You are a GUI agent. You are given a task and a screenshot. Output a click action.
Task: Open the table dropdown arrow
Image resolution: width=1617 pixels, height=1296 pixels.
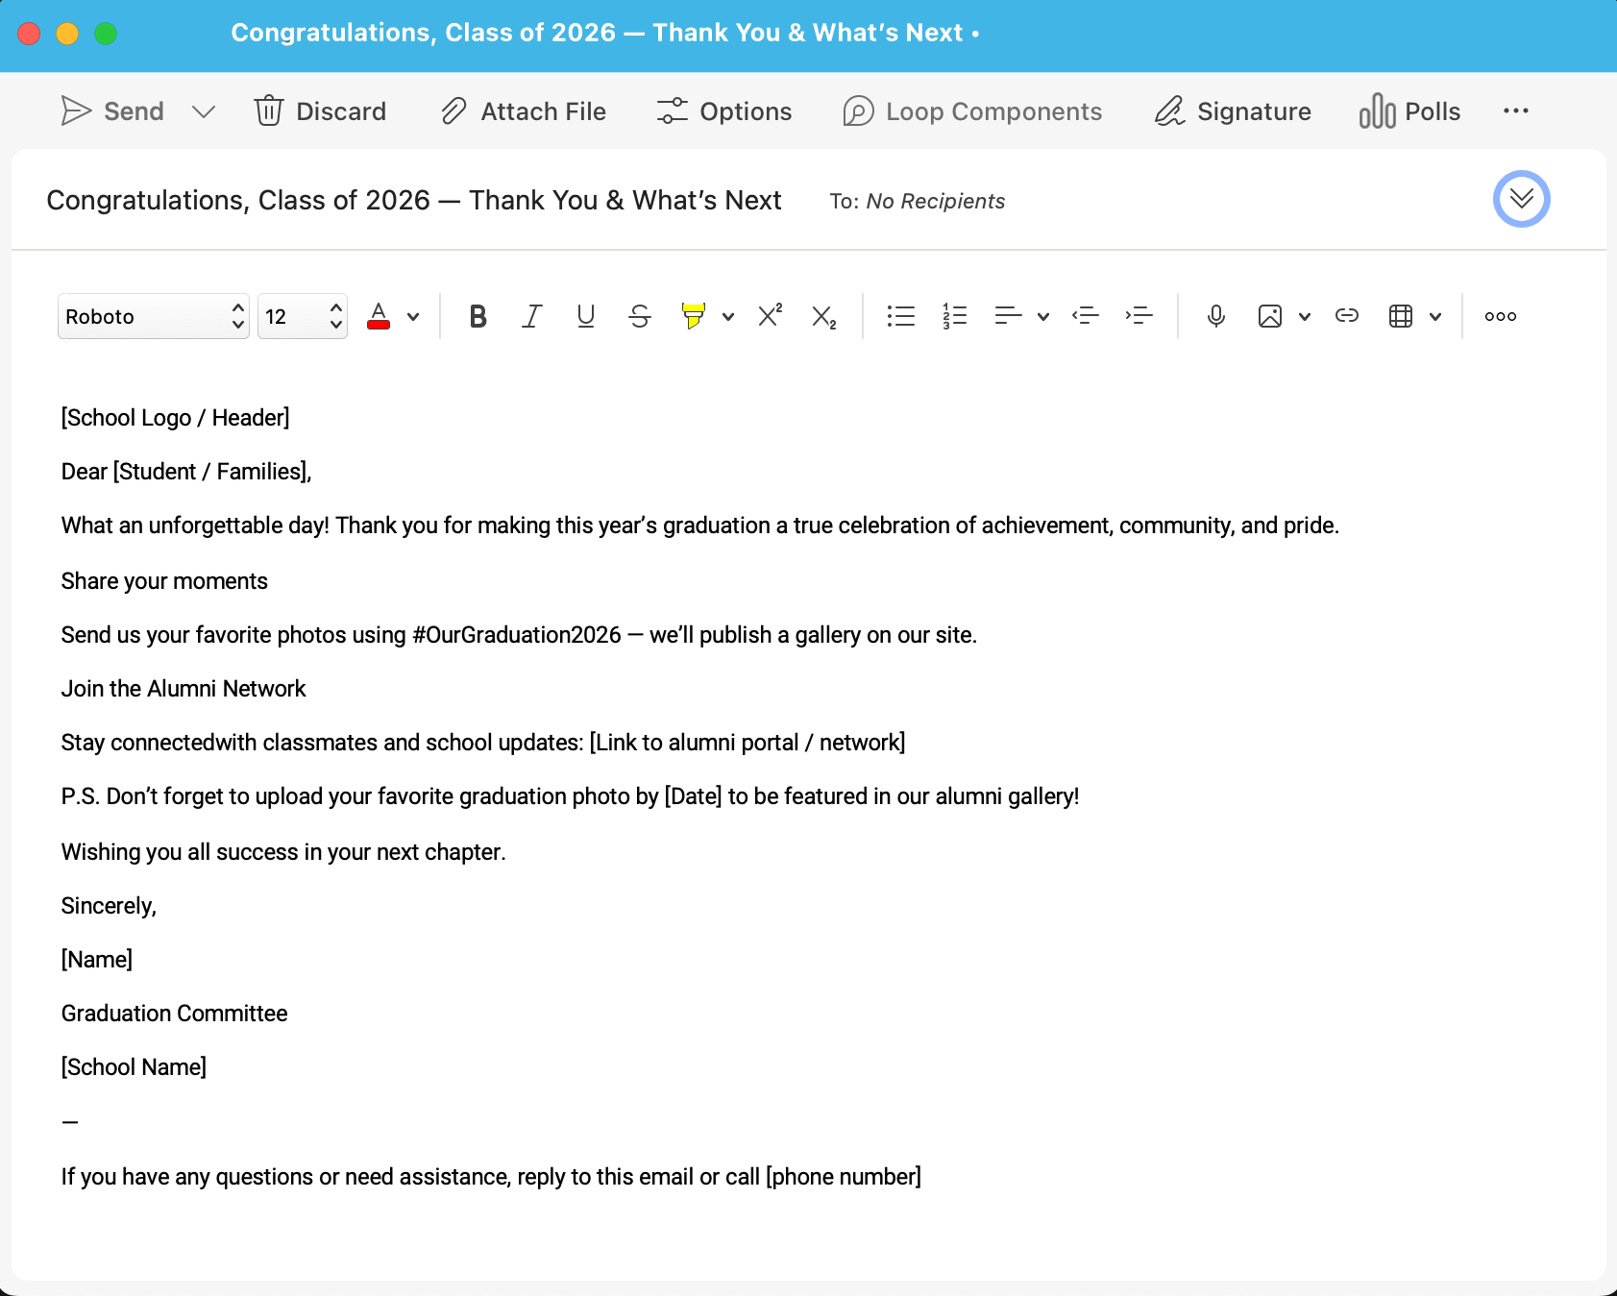tap(1435, 316)
